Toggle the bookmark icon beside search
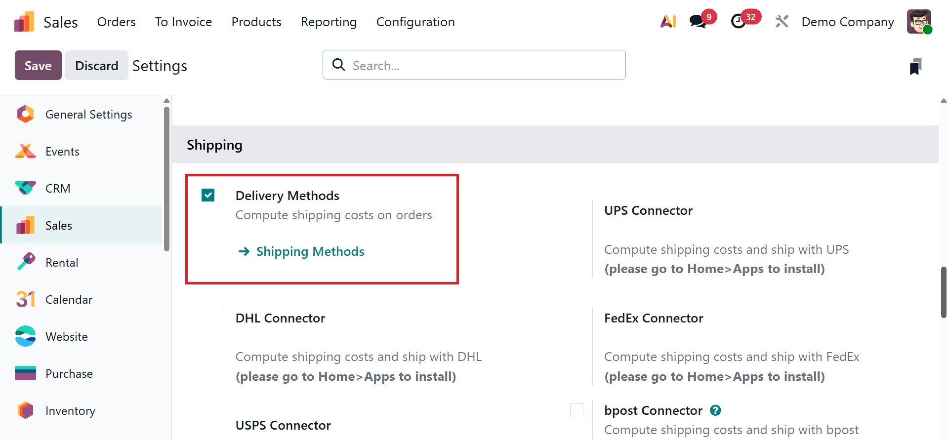This screenshot has width=948, height=440. (916, 65)
